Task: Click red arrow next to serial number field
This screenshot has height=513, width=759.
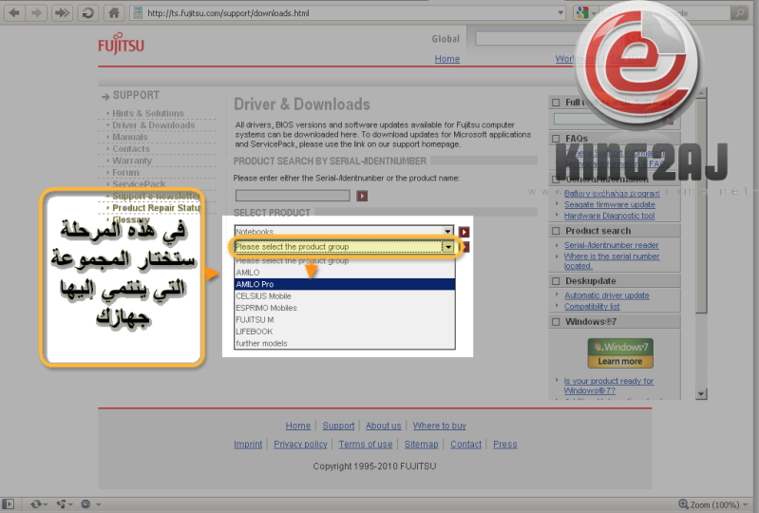Action: [x=362, y=196]
